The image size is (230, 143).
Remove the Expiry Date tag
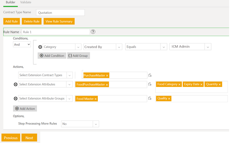201,85
